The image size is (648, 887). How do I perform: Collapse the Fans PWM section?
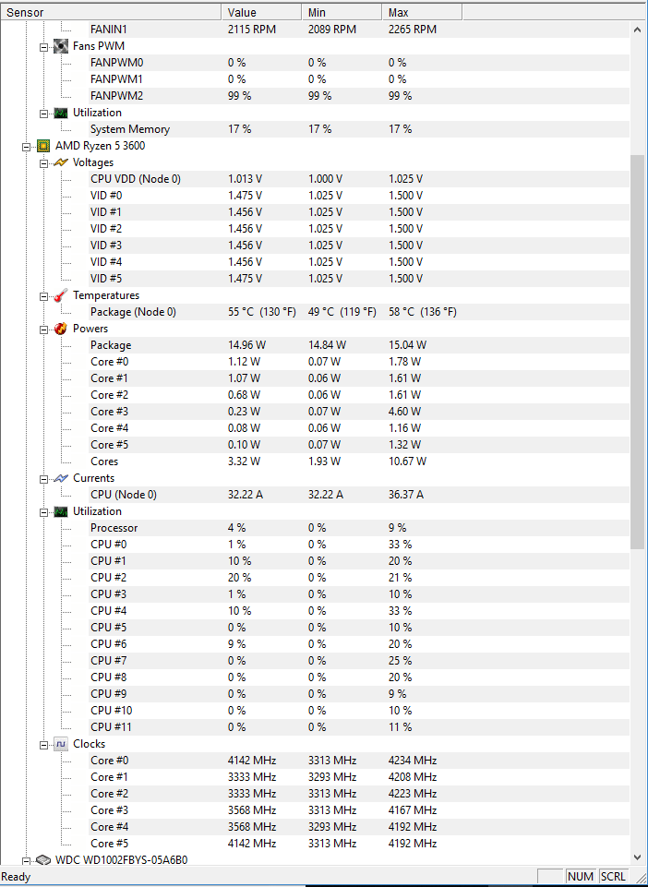(x=43, y=46)
